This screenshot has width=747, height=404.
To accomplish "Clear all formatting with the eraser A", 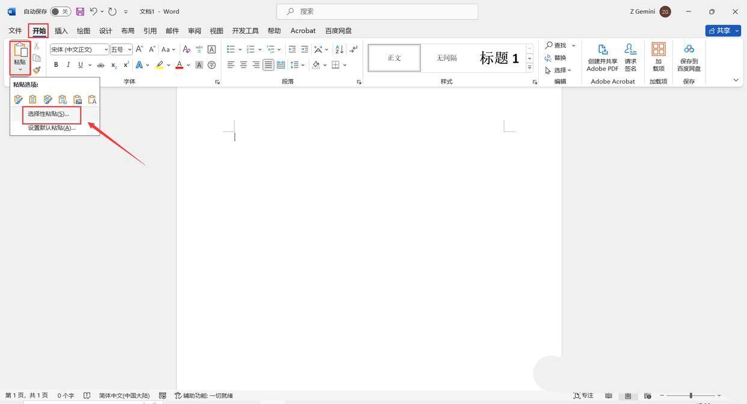I will click(x=186, y=49).
